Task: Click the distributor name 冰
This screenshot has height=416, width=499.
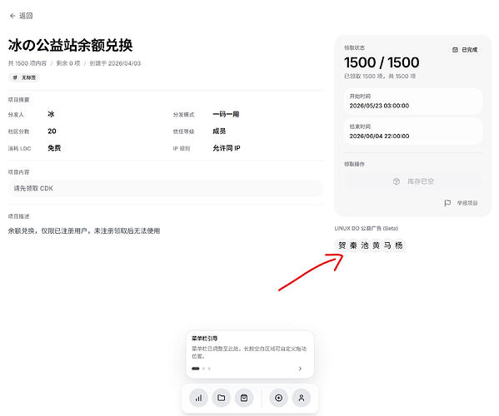Action: point(51,114)
